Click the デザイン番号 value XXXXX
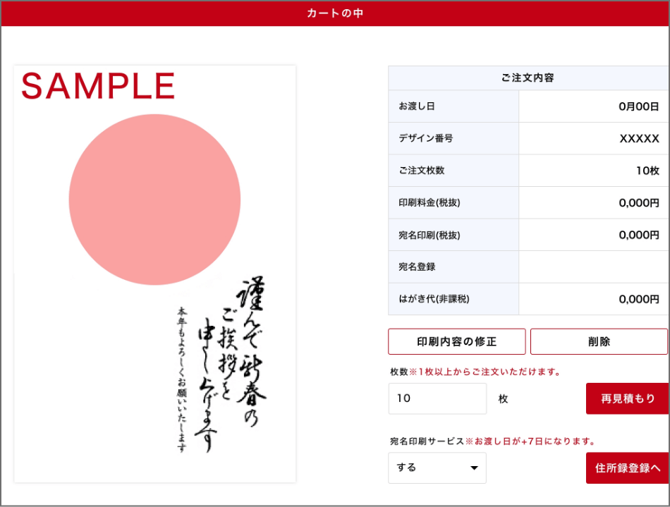Viewport: 670px width, 507px height. (639, 139)
